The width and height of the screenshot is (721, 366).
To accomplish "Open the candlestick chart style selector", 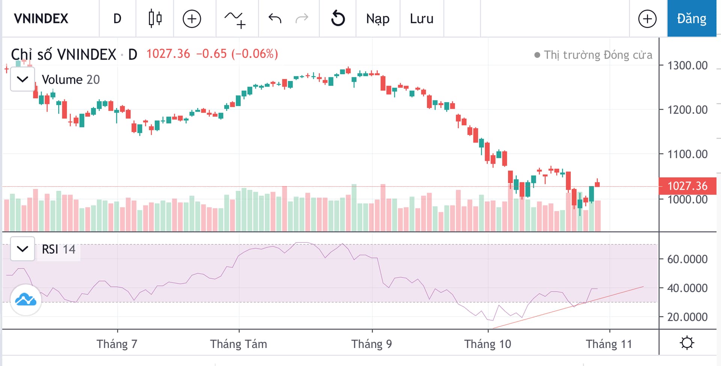I will pyautogui.click(x=155, y=18).
